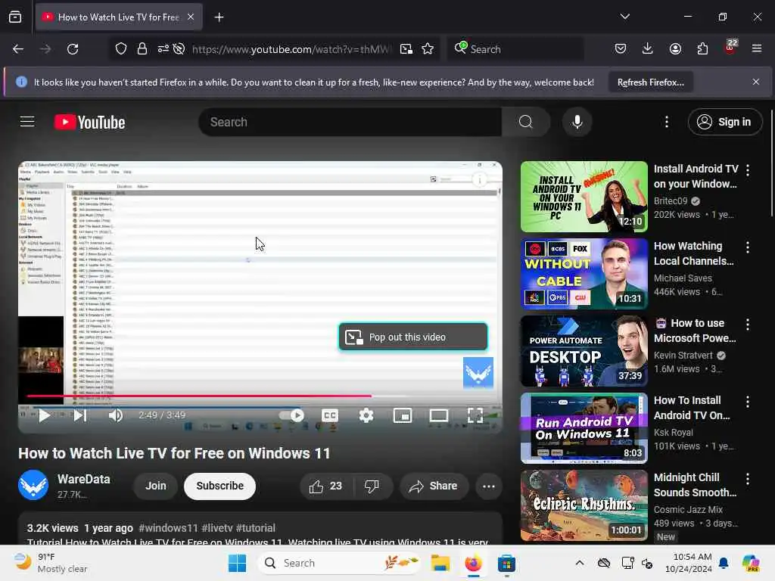Go to YouTube home via logo
The image size is (775, 581).
click(90, 122)
